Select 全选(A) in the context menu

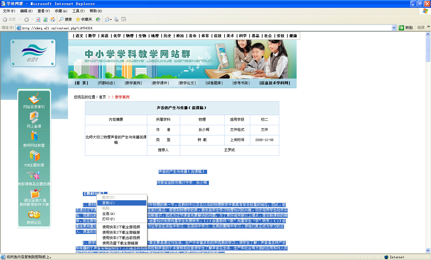point(108,214)
